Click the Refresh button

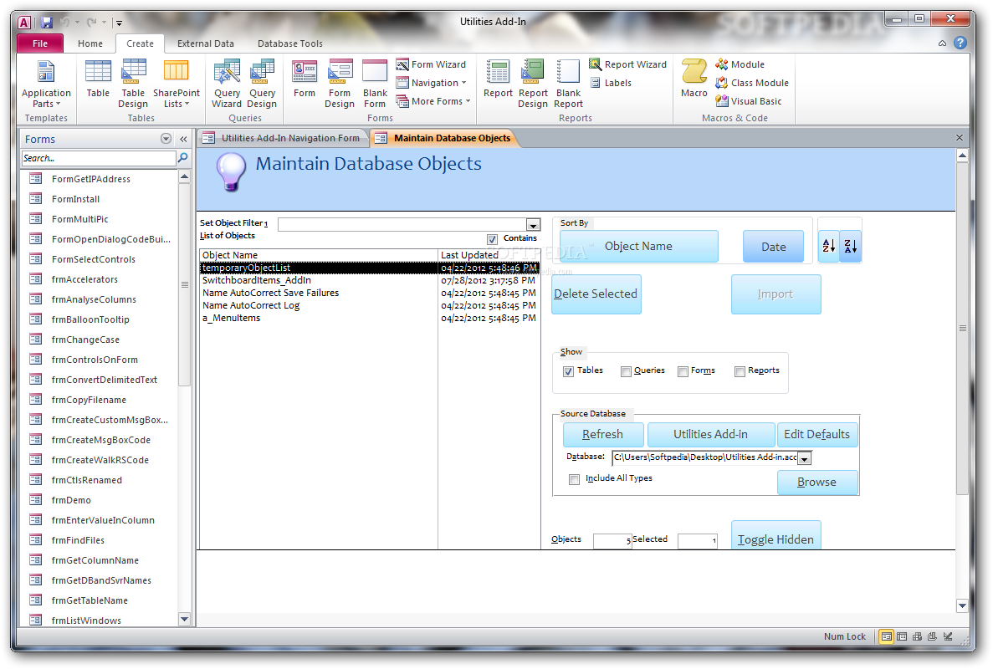[603, 434]
